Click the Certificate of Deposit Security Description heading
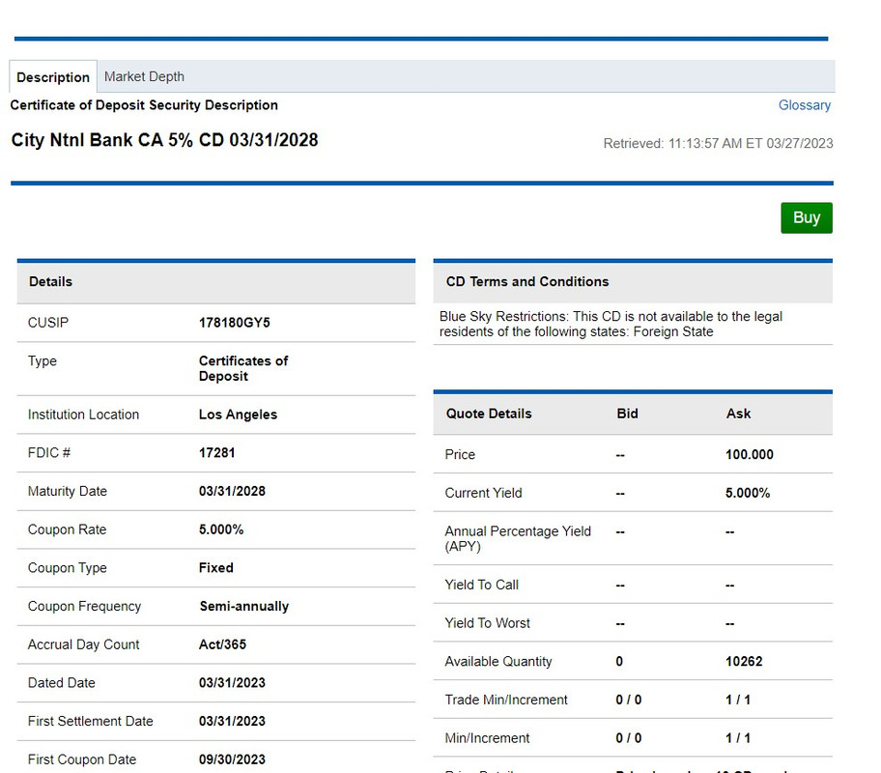 (x=144, y=105)
